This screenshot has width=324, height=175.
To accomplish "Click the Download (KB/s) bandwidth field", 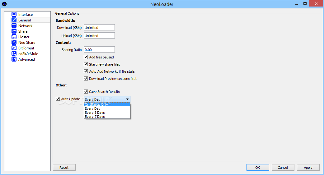I will 99,27.
